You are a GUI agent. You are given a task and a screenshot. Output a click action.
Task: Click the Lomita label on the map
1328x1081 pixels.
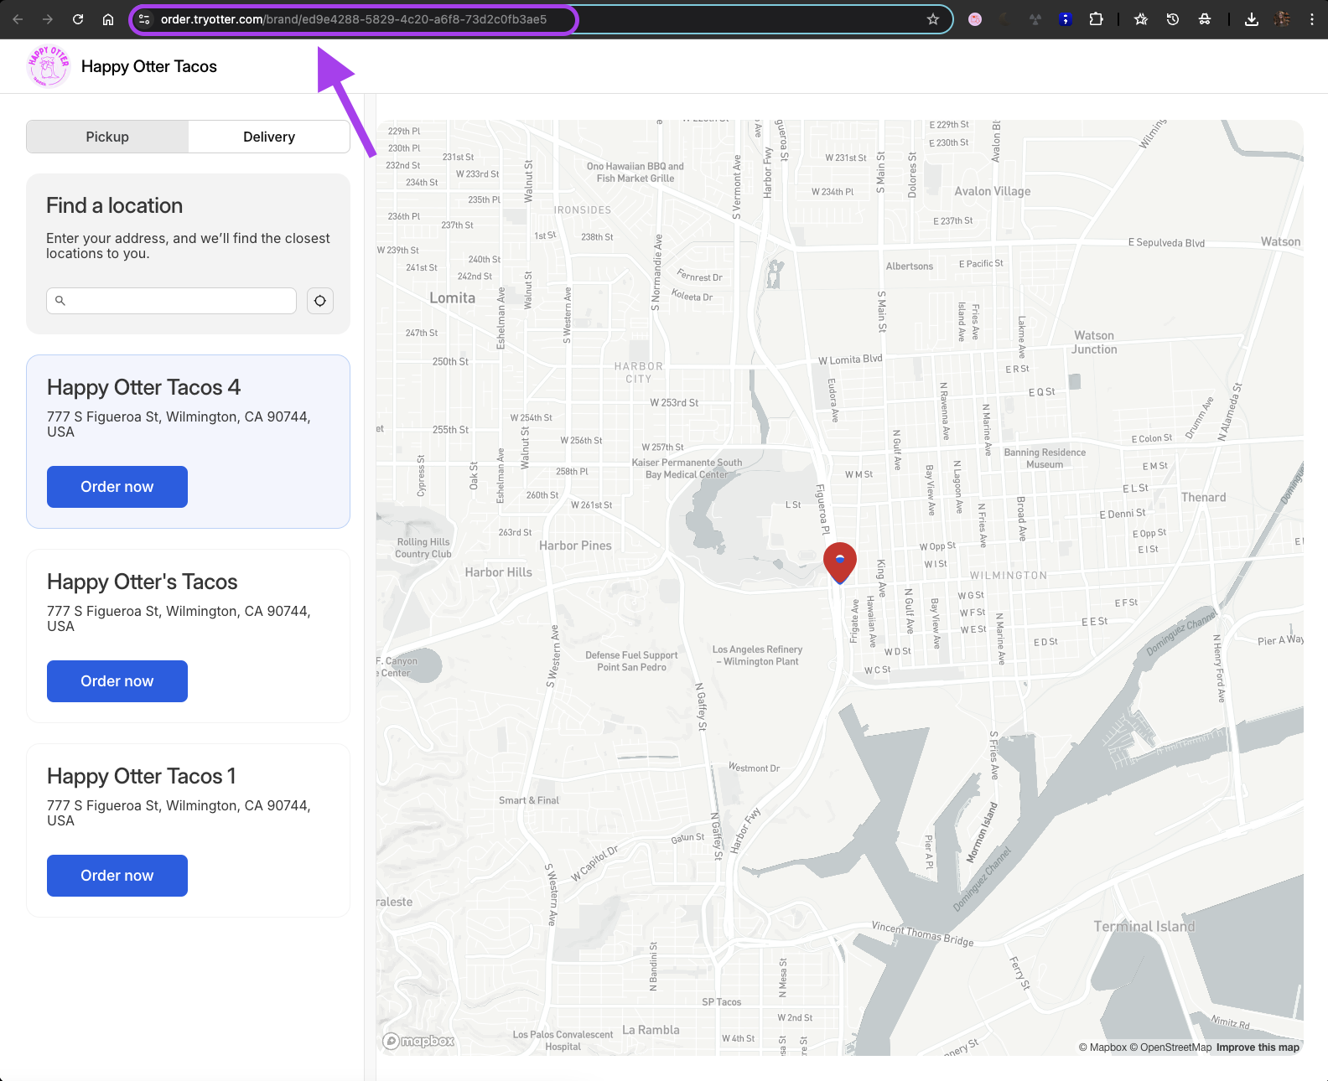(452, 297)
